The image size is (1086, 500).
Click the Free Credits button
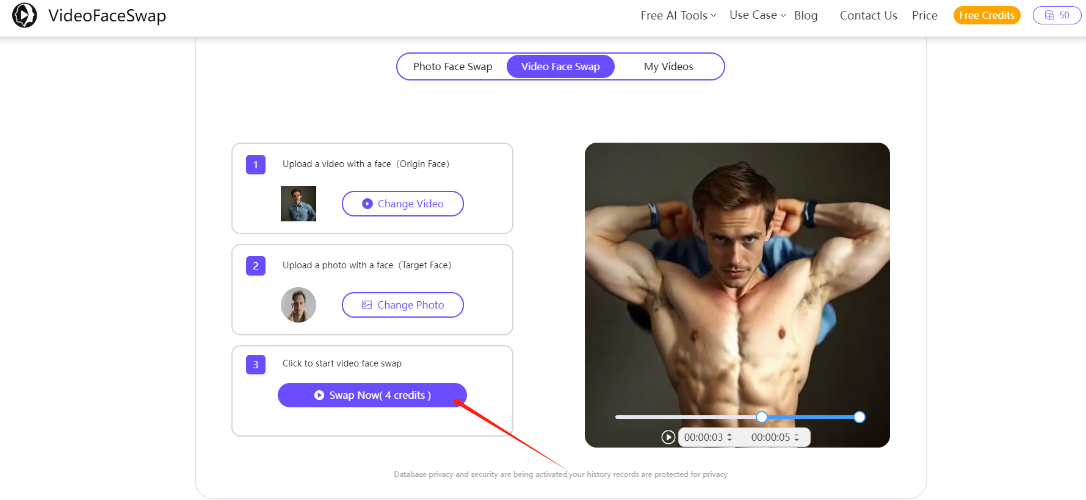[986, 15]
